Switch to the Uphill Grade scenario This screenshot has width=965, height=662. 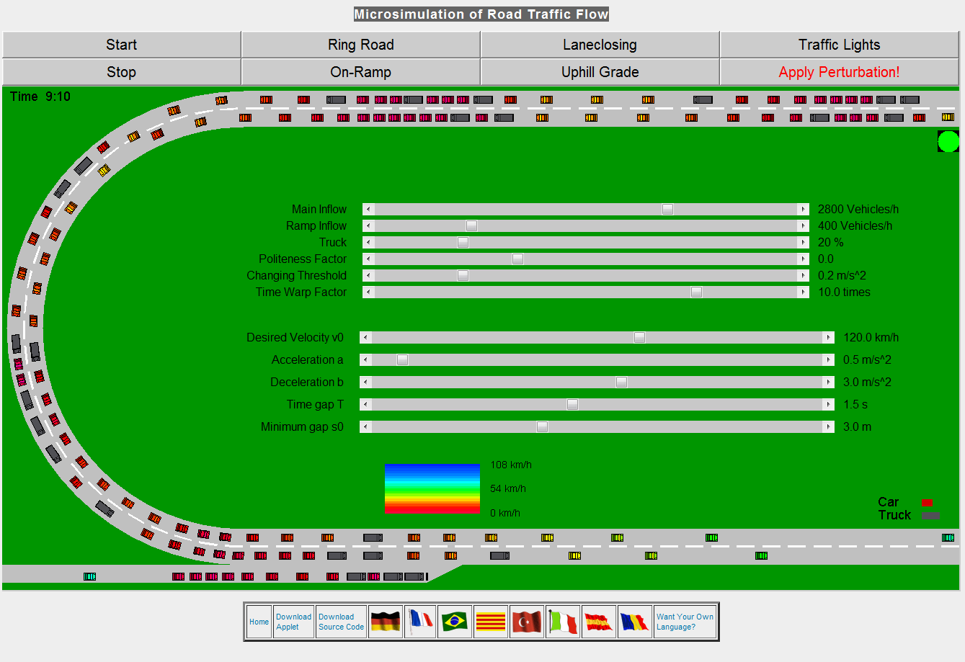(x=600, y=72)
